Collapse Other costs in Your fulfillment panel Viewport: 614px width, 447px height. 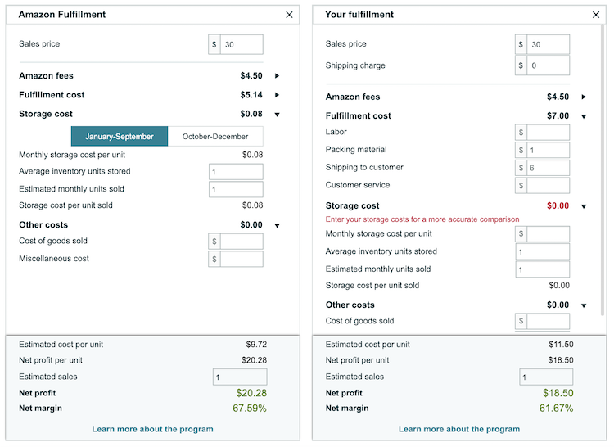click(584, 305)
